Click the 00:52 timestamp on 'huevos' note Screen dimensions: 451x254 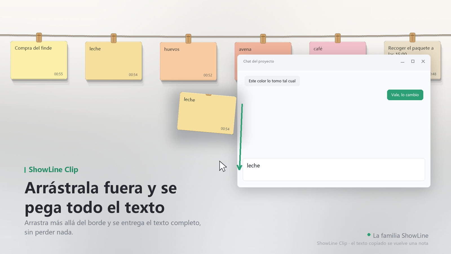pyautogui.click(x=208, y=75)
